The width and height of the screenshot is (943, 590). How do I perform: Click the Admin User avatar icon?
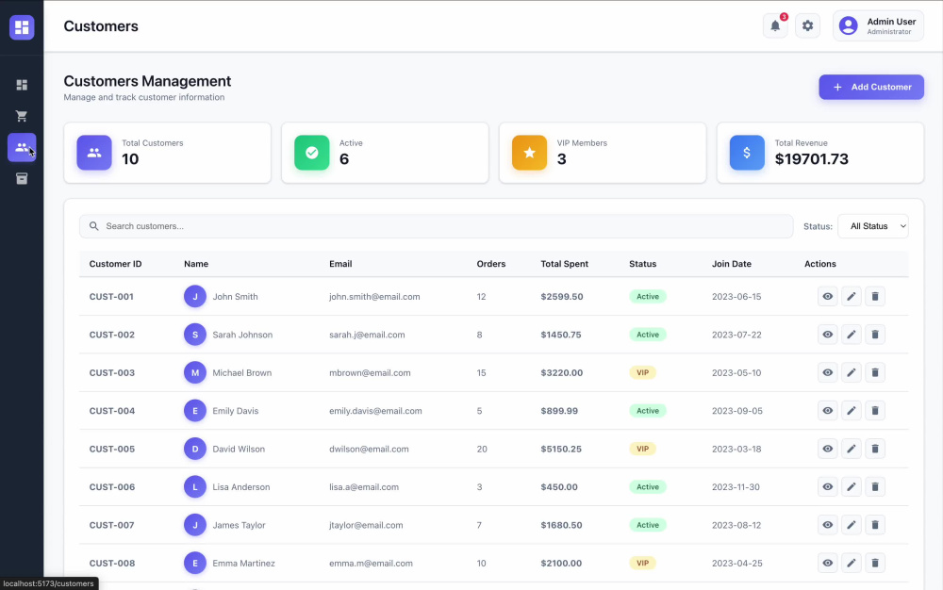click(848, 25)
